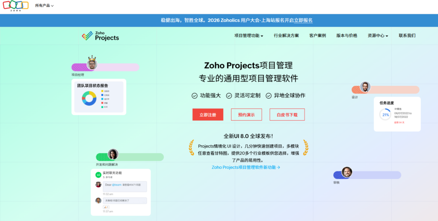Click the 灵活可定制 checkmark icon
The image size is (438, 221).
click(x=229, y=96)
